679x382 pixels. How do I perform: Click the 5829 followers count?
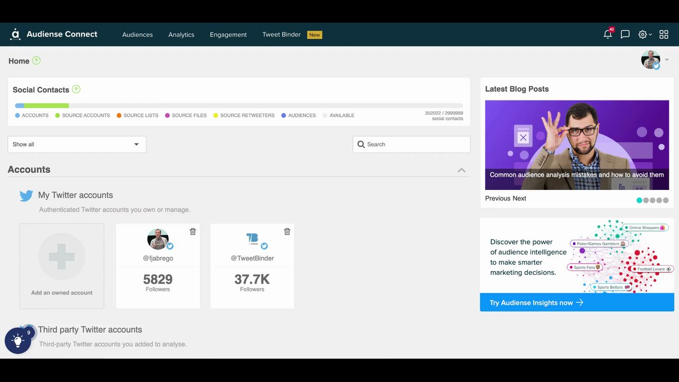point(158,279)
